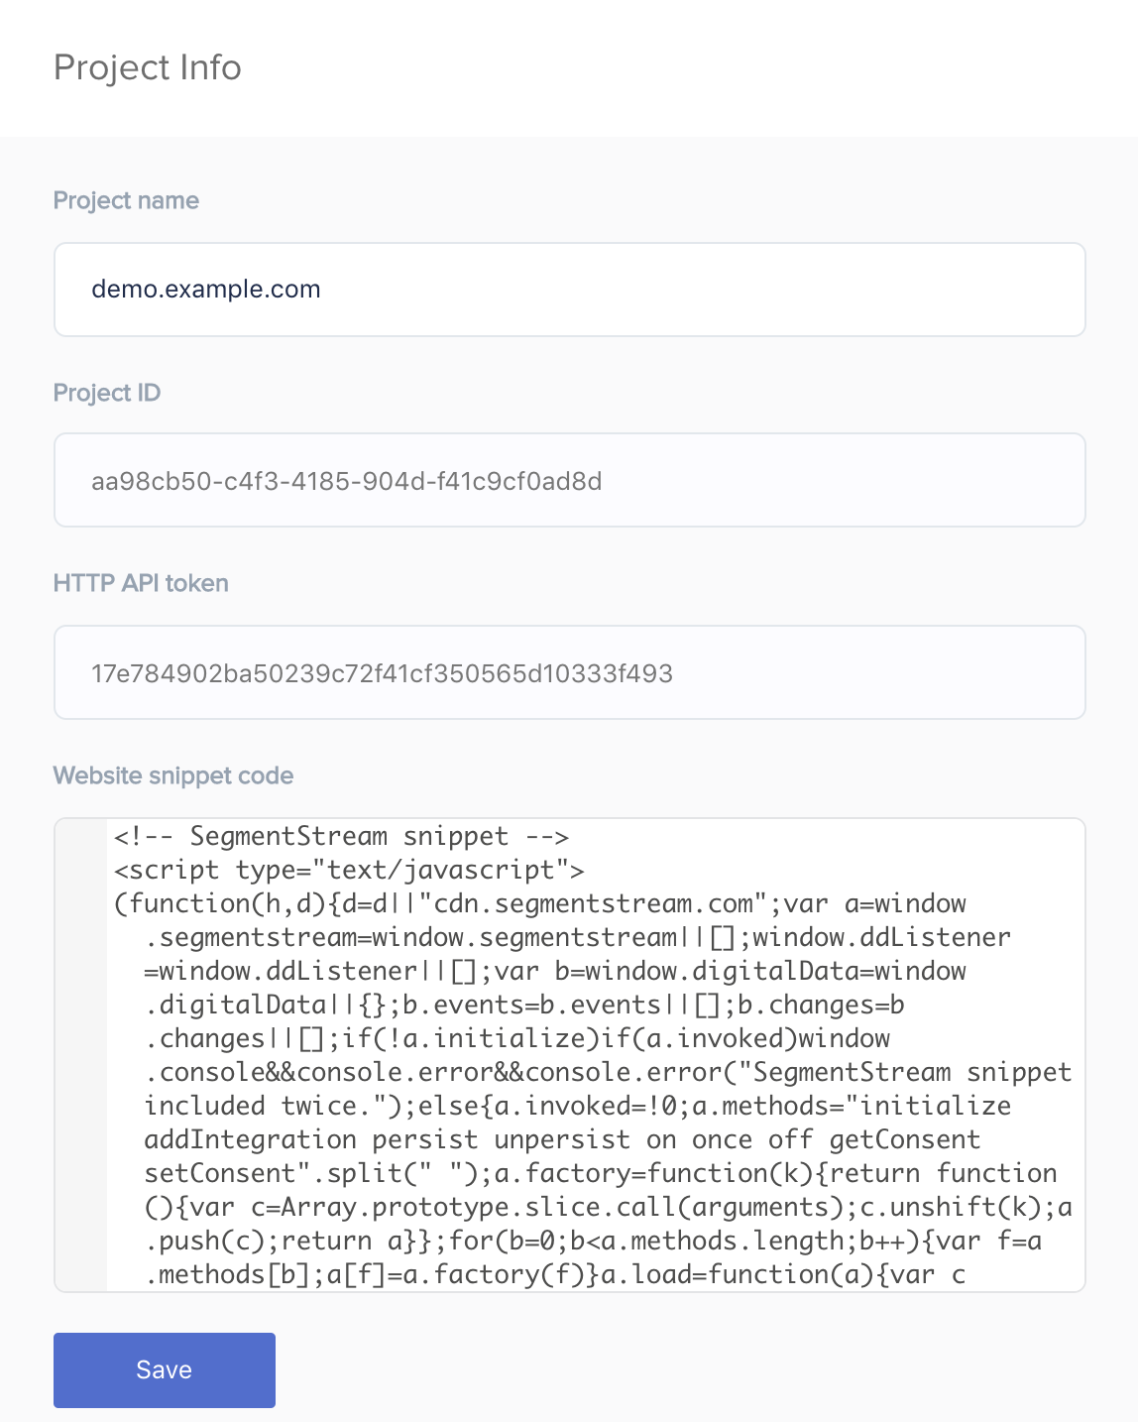Click the addIntegration persist unpersist line
This screenshot has height=1422, width=1138.
click(x=562, y=1139)
